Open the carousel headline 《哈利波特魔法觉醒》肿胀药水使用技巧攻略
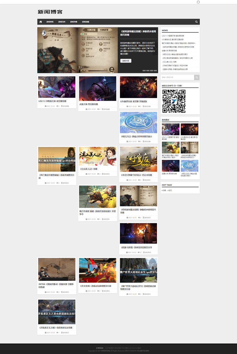The height and width of the screenshot is (354, 237). pyautogui.click(x=138, y=33)
